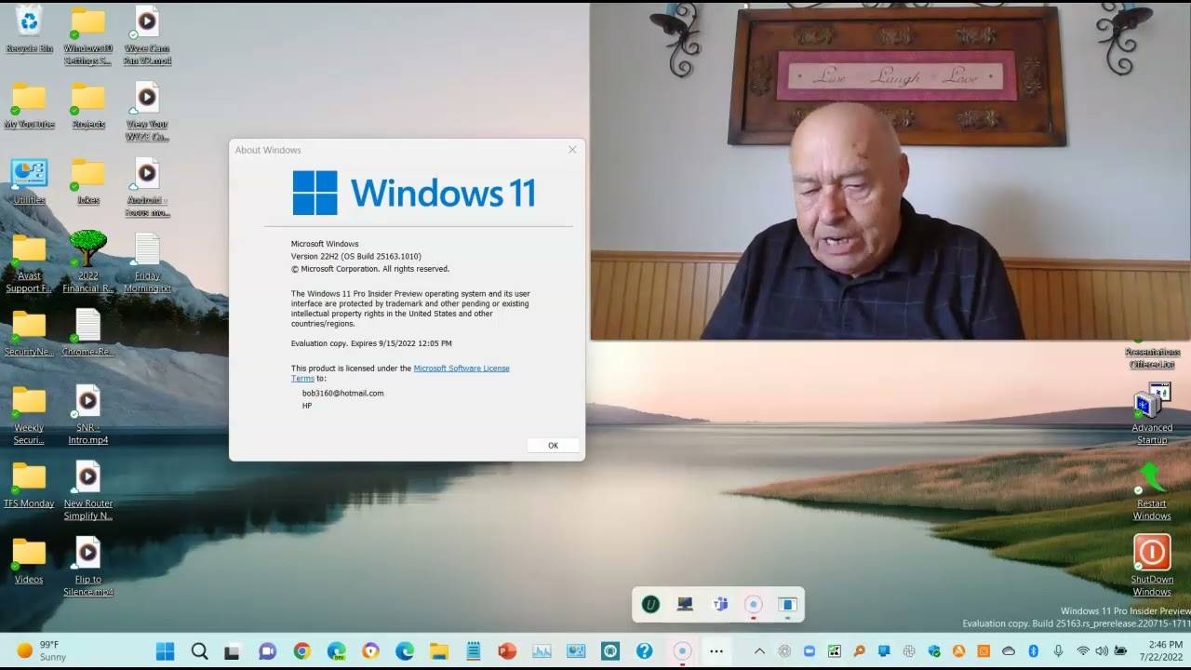Open the Notepad taskbar icon
The height and width of the screenshot is (670, 1191).
coord(473,651)
